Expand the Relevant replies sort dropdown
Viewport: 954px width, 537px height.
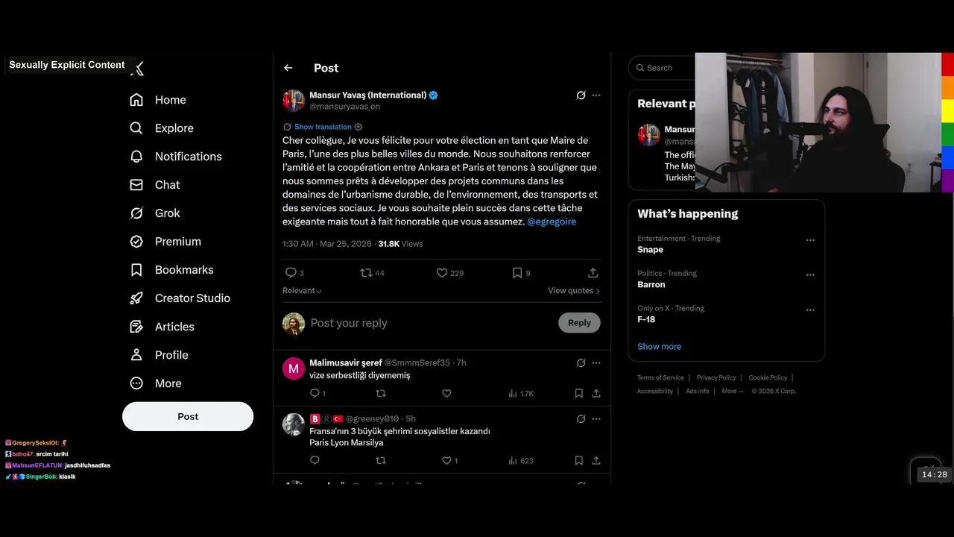302,291
